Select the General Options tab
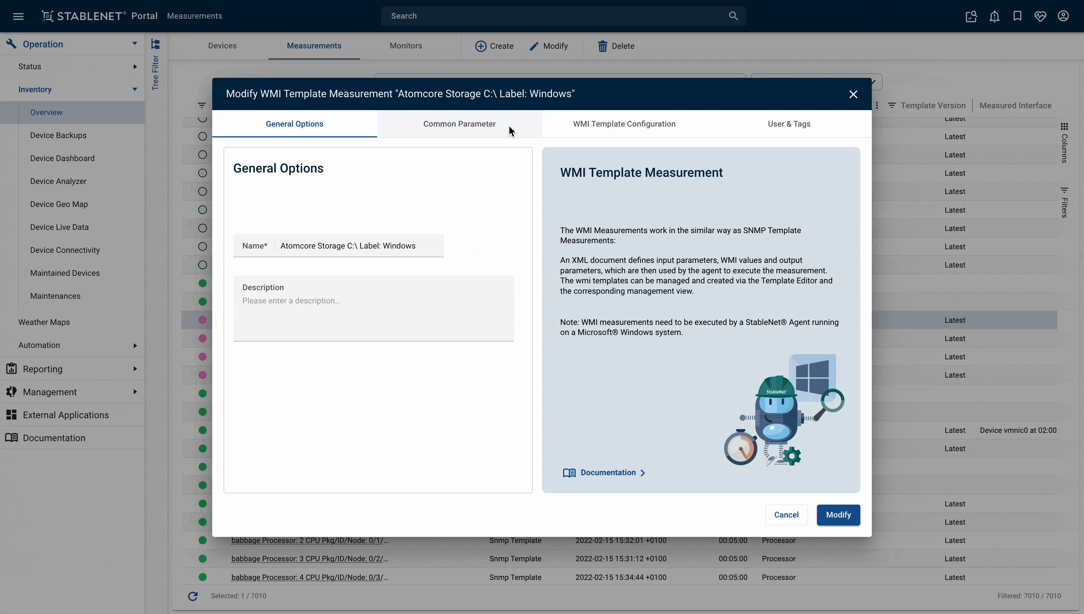1084x614 pixels. 295,124
